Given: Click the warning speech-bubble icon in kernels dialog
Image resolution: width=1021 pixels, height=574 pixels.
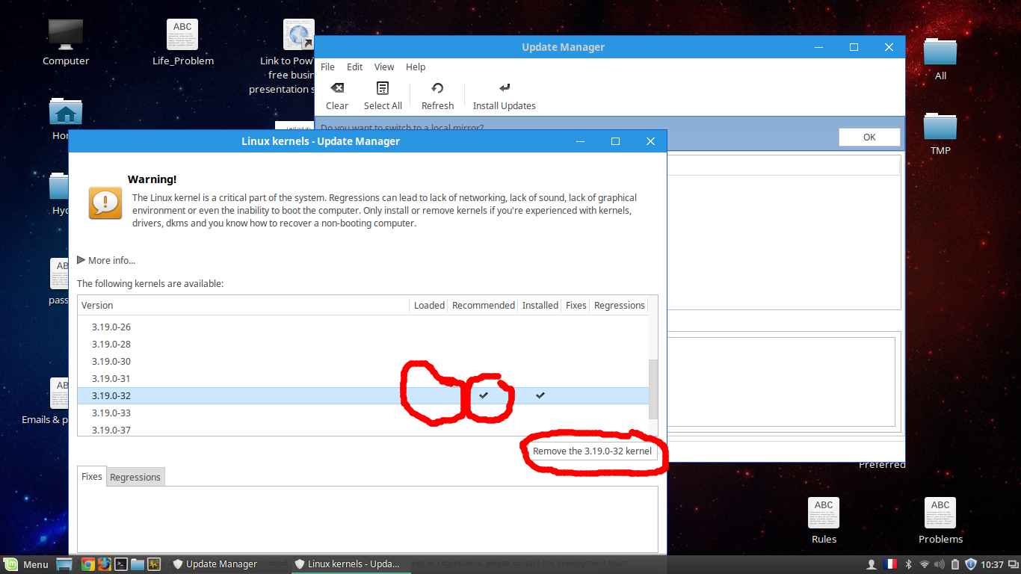Looking at the screenshot, I should tap(105, 202).
